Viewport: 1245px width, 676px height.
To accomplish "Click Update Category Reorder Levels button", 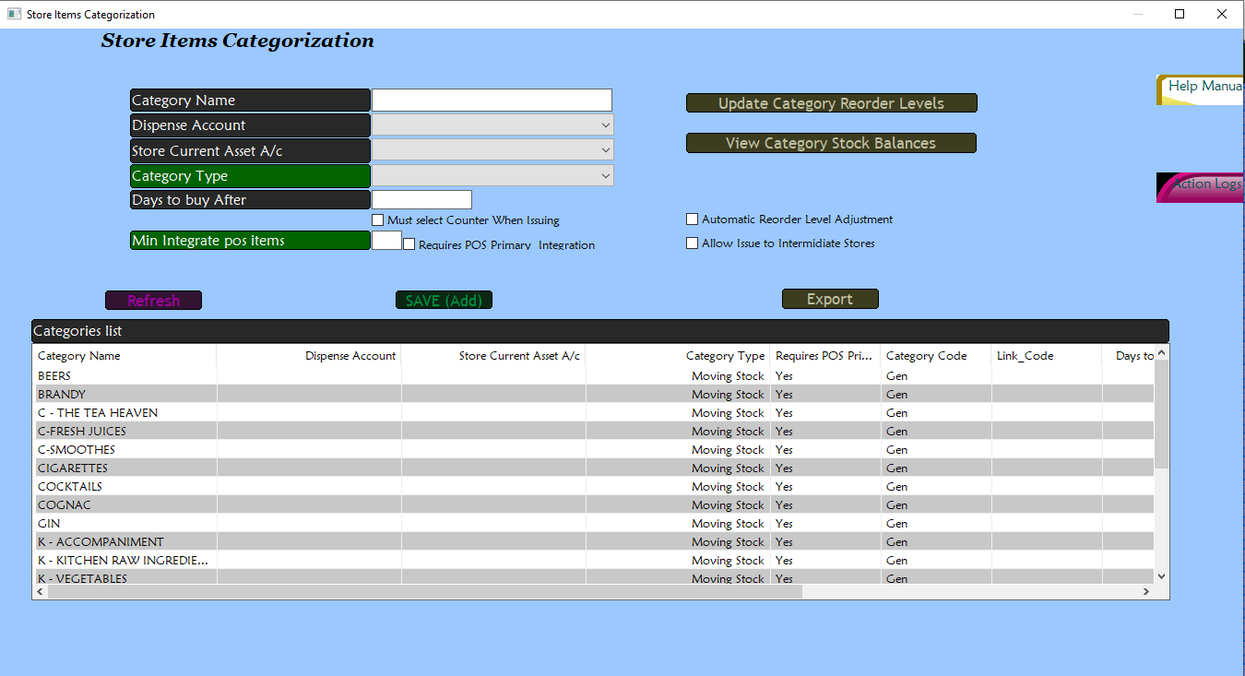I will click(x=831, y=103).
